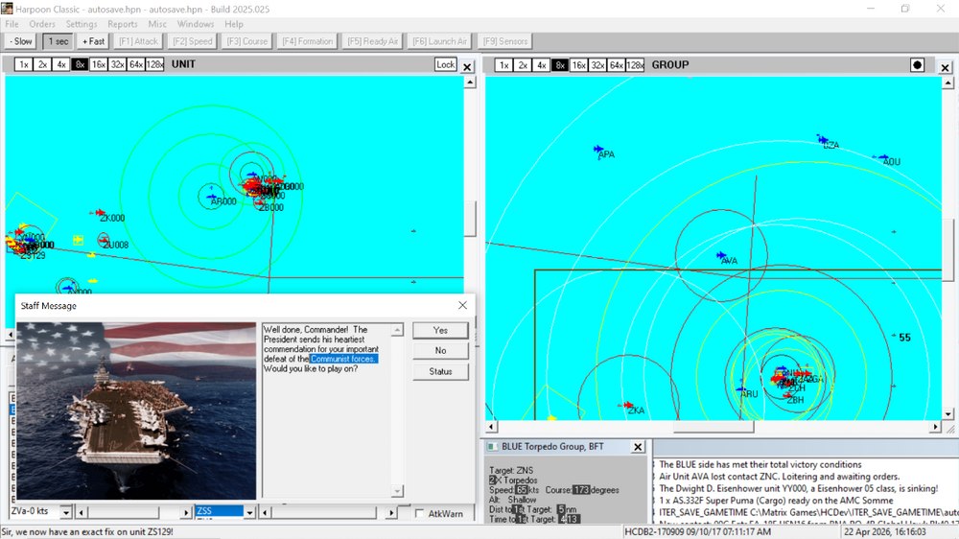Click the + Fast time compression button
959x539 pixels.
pyautogui.click(x=93, y=41)
